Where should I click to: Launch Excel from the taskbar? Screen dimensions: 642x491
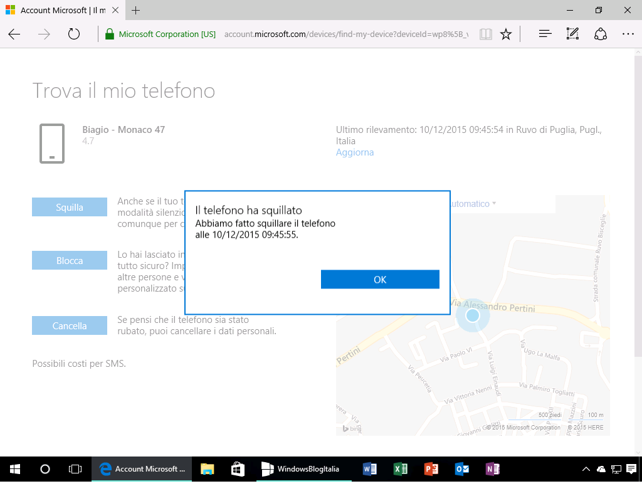[x=401, y=469]
